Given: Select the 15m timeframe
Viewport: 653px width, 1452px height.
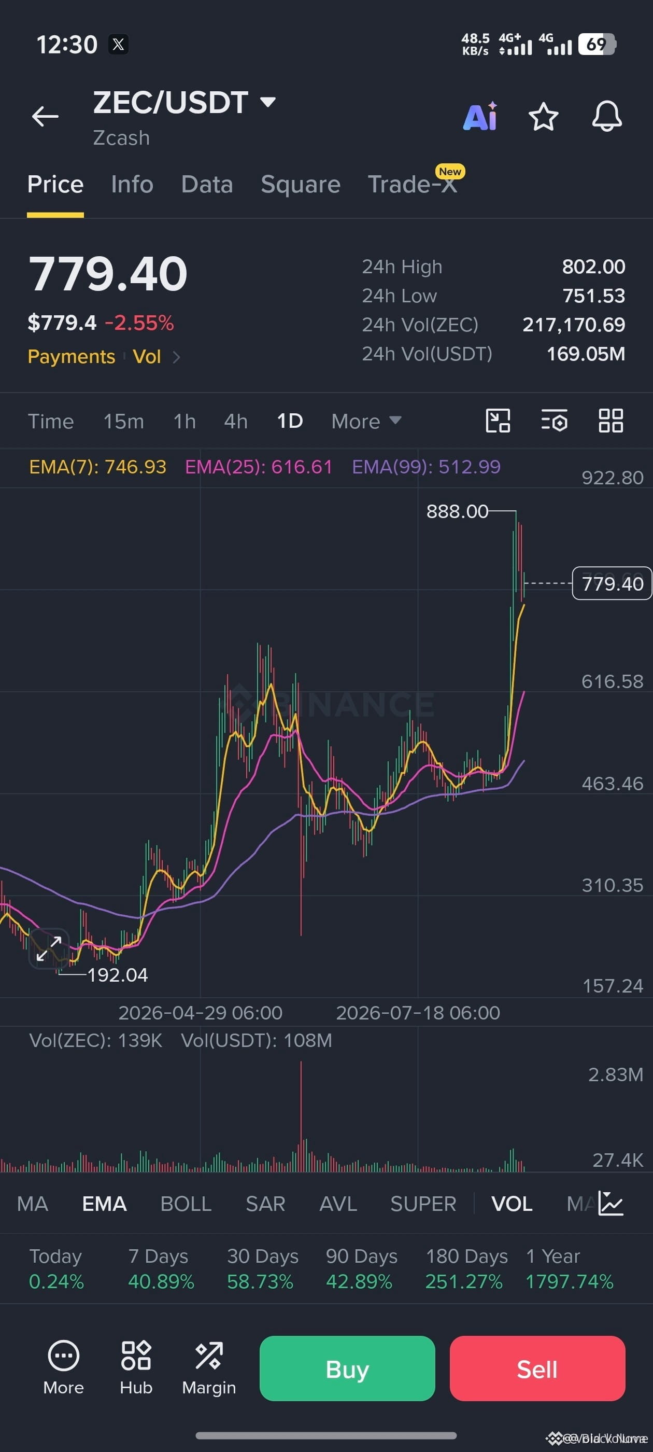Looking at the screenshot, I should tap(123, 421).
